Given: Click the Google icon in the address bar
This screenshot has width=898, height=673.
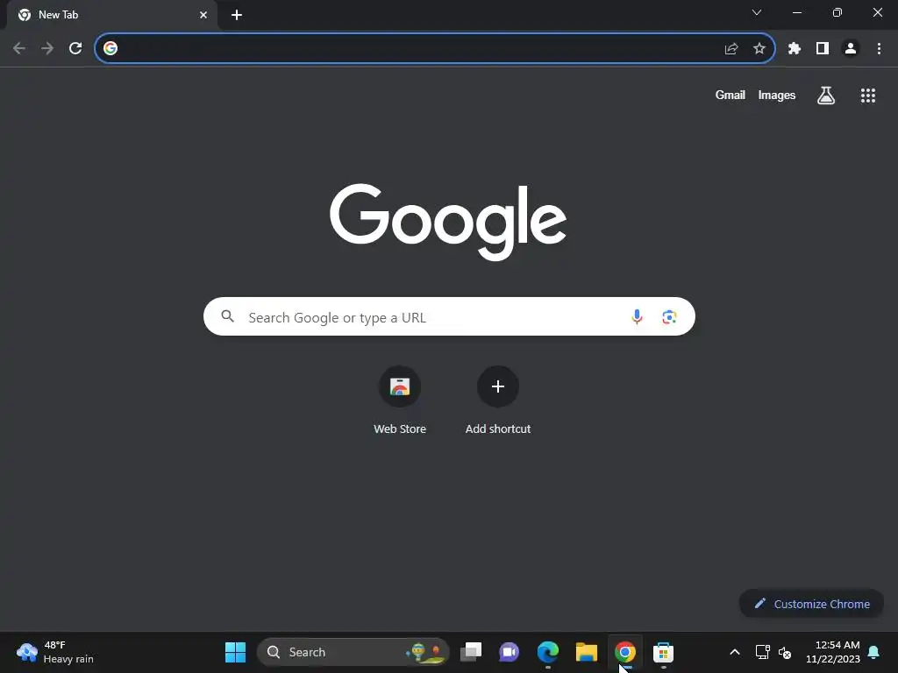Looking at the screenshot, I should [x=110, y=49].
